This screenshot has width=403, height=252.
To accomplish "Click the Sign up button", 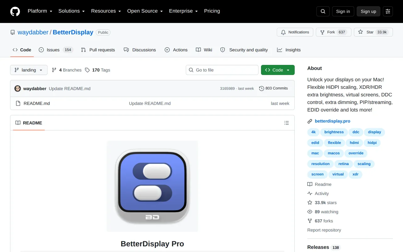I will 368,11.
